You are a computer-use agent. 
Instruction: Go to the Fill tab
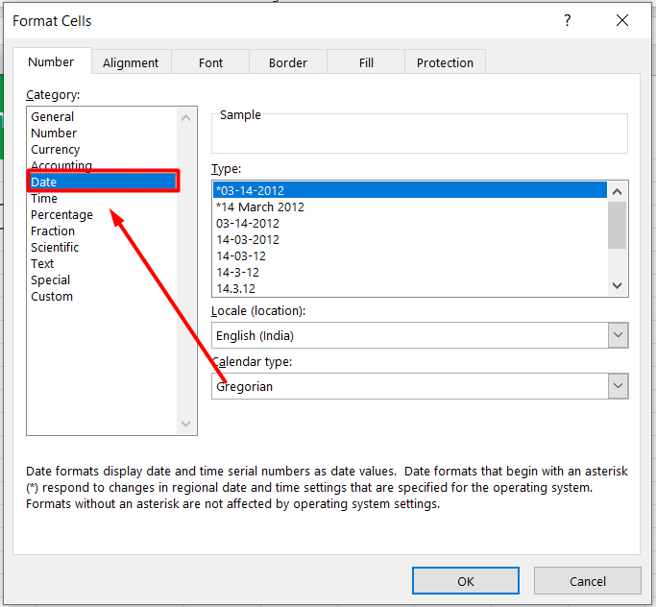click(x=366, y=62)
